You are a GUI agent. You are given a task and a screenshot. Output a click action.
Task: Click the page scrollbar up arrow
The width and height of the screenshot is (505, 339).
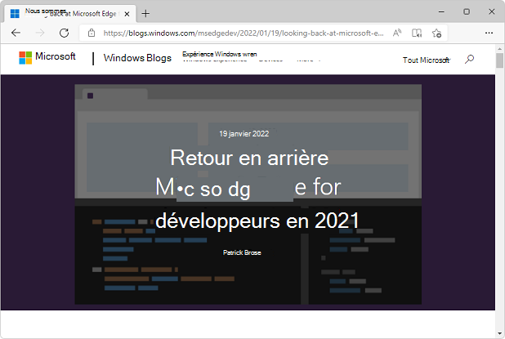499,49
